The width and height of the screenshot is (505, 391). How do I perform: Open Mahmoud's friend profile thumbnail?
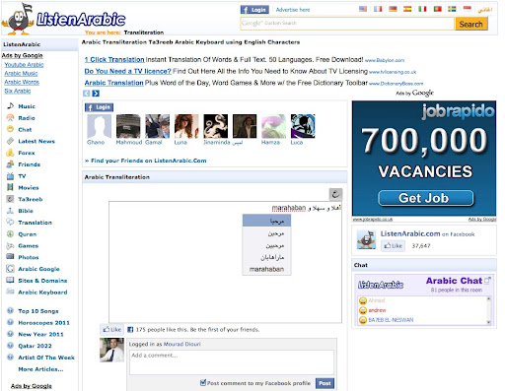(x=128, y=126)
